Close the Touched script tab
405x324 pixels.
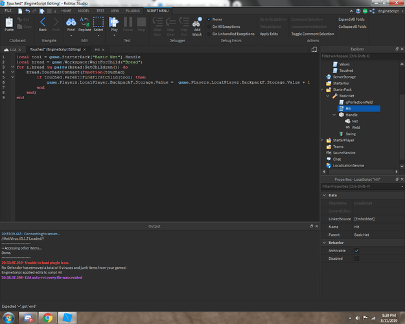point(84,49)
